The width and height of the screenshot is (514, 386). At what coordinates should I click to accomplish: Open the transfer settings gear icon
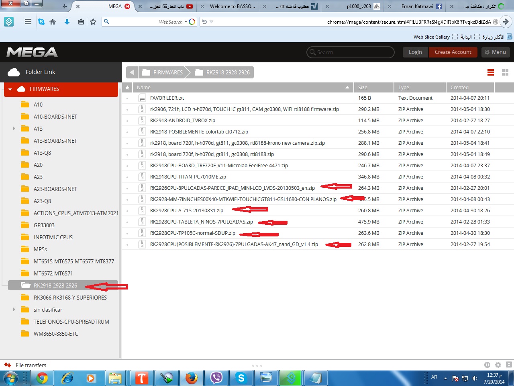pyautogui.click(x=498, y=365)
